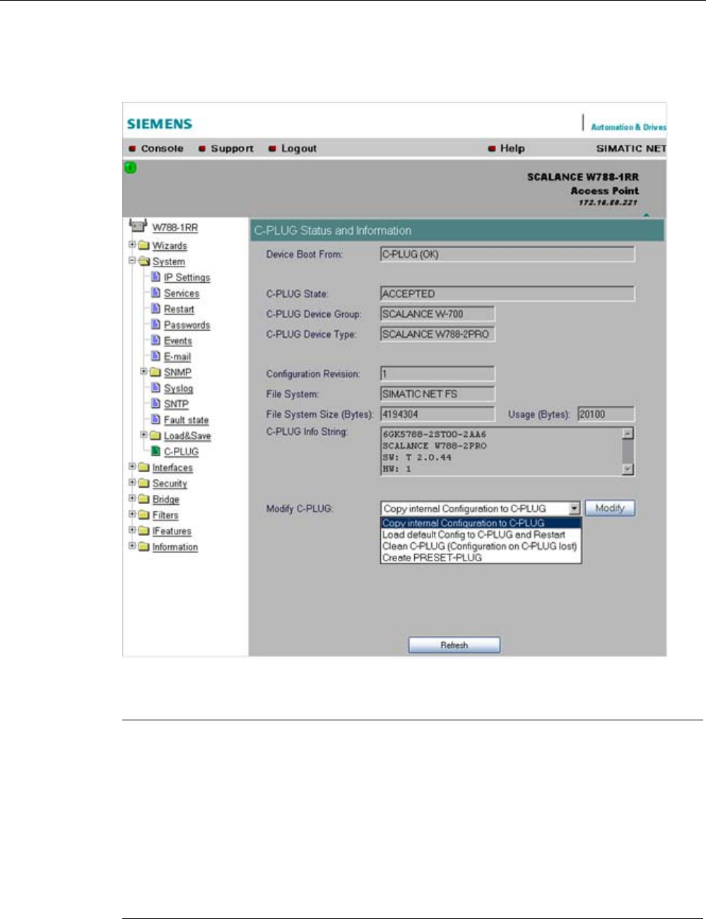Expand the IFeatures folder
706x919 pixels.
[x=132, y=529]
